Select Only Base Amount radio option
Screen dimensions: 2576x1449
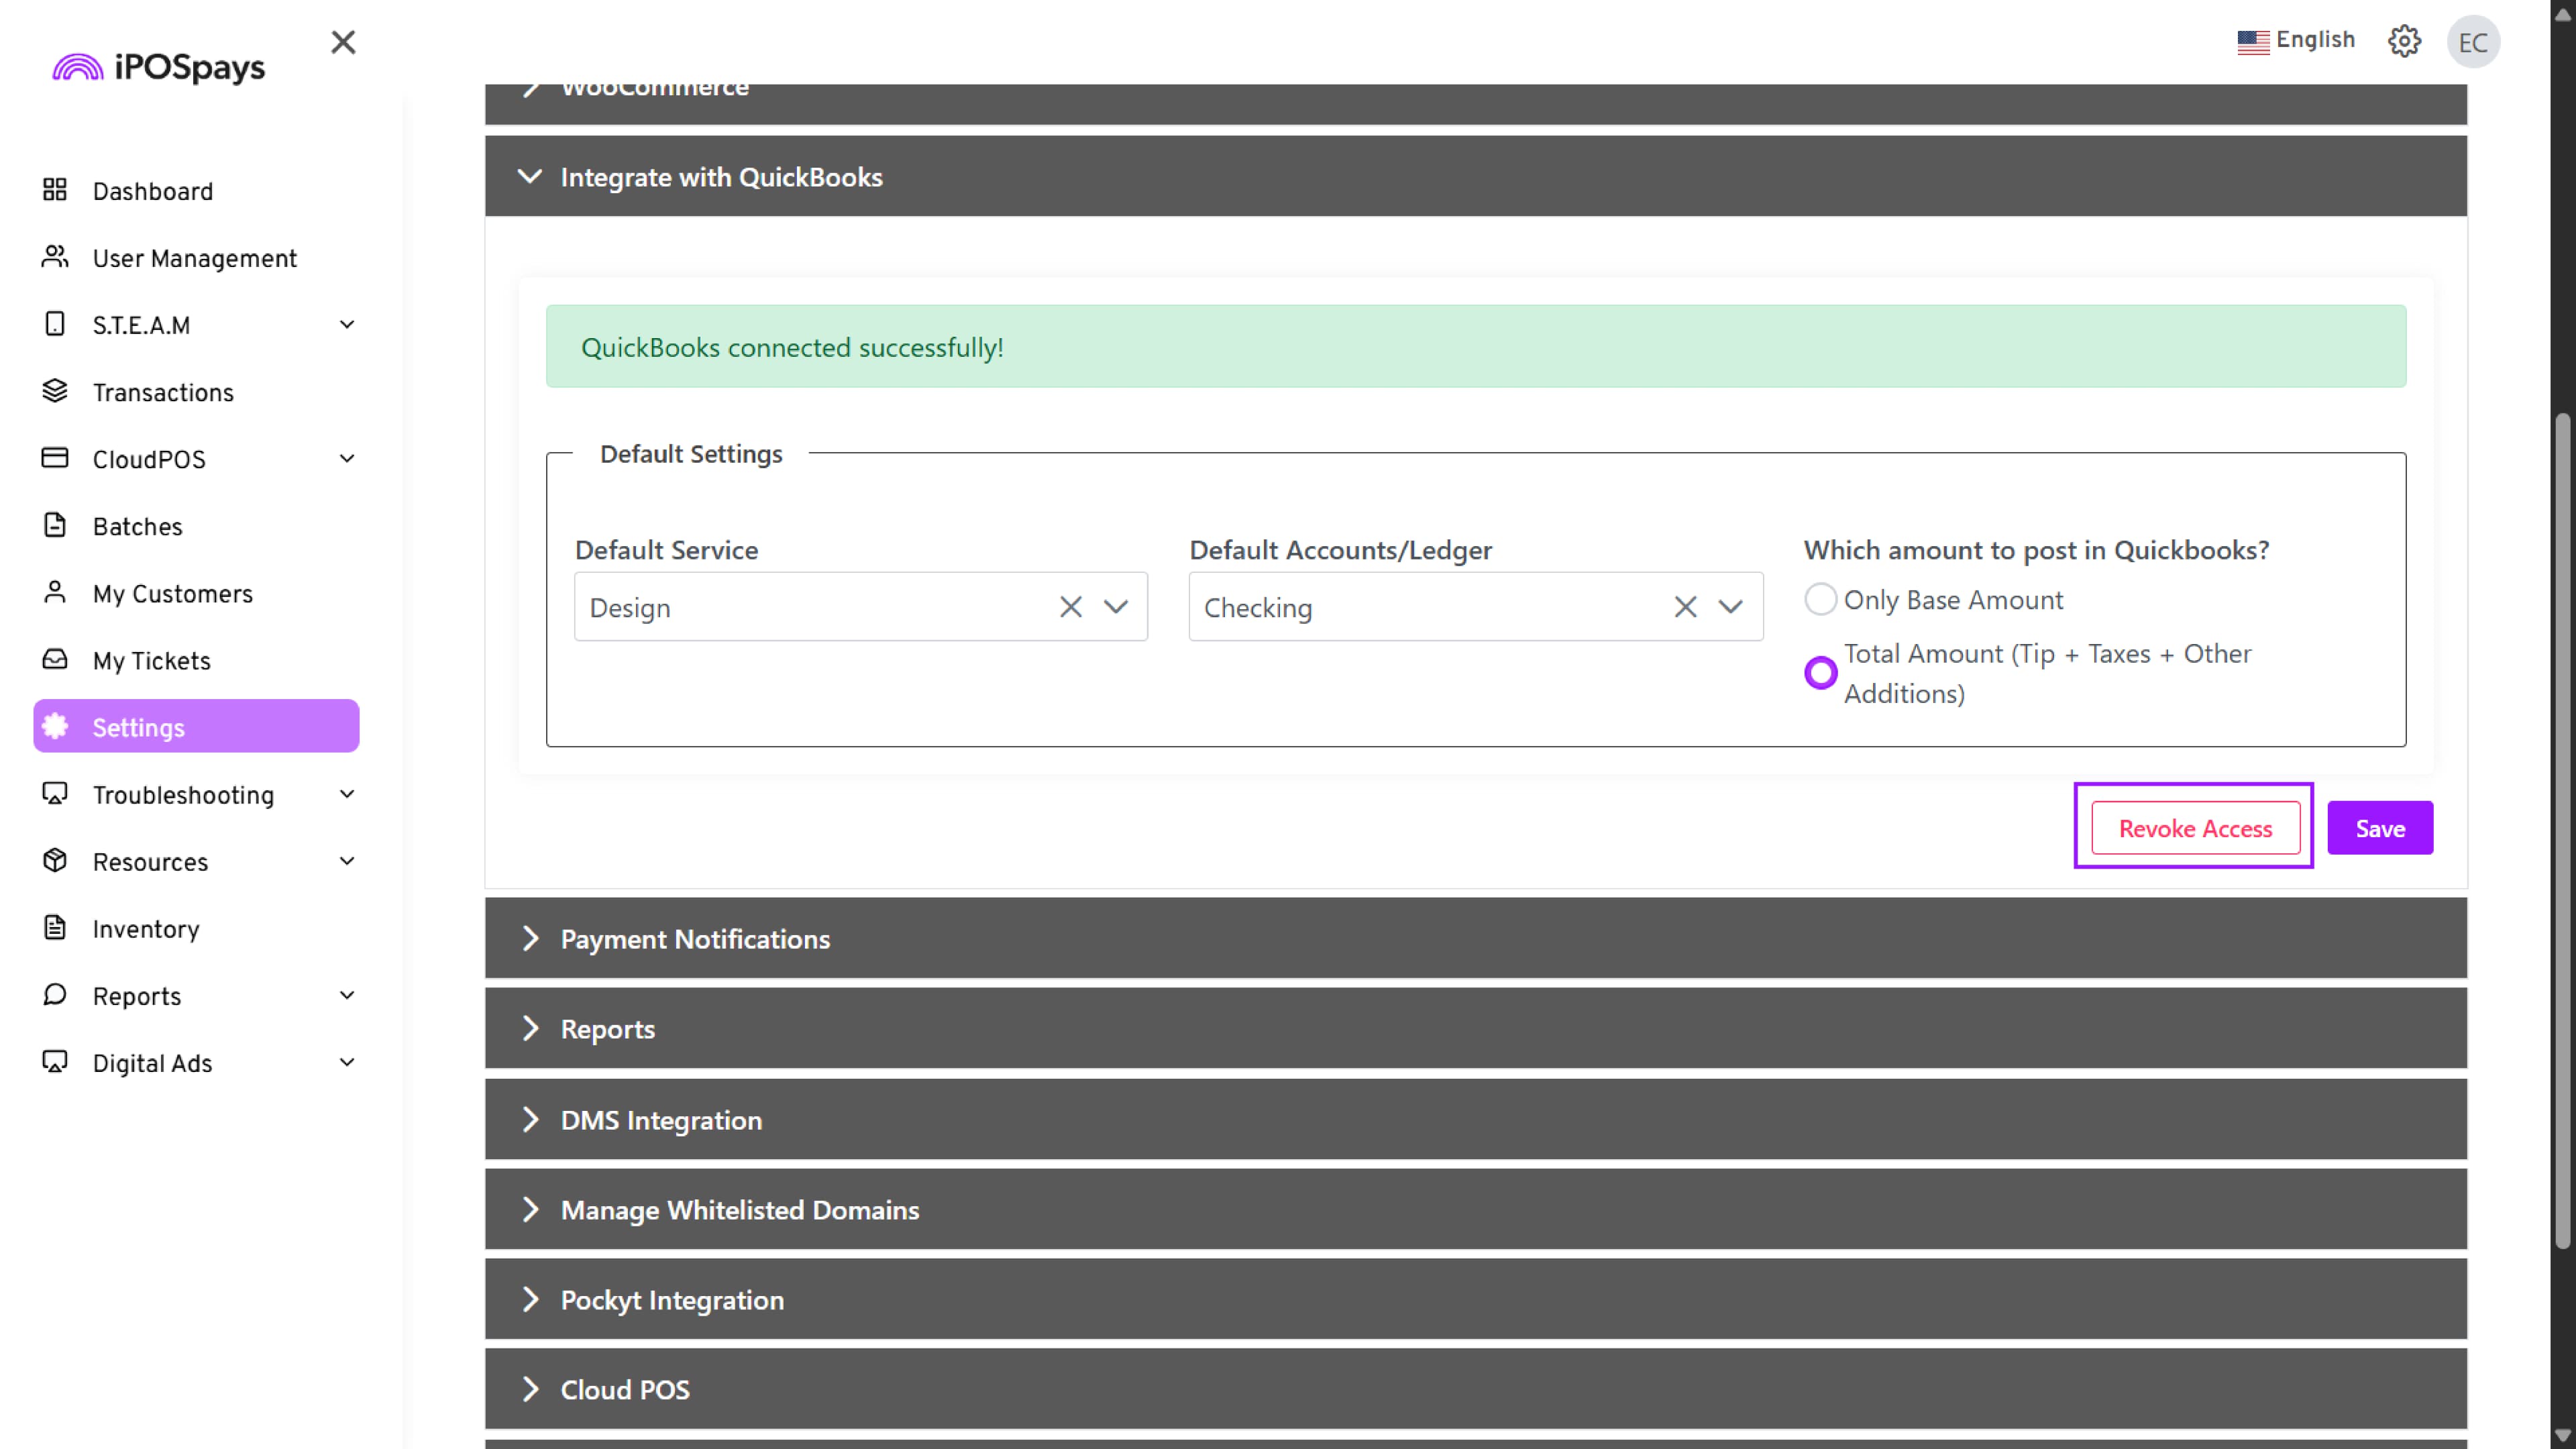tap(1820, 599)
